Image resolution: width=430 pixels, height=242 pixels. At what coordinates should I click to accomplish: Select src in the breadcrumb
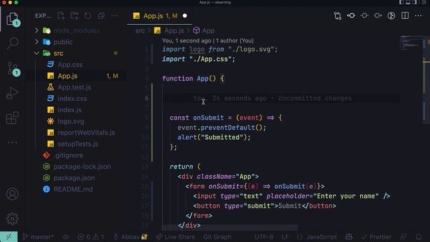140,30
